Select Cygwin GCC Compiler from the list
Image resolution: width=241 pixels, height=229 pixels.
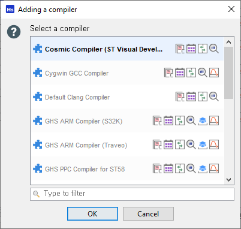pos(127,73)
